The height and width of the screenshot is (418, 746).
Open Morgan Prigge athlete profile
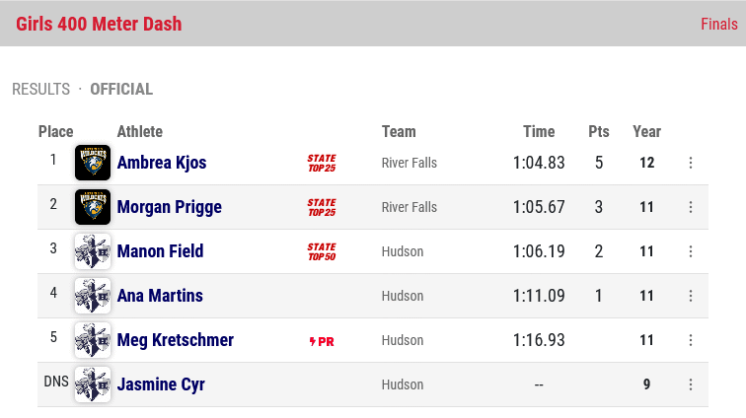[x=170, y=207]
